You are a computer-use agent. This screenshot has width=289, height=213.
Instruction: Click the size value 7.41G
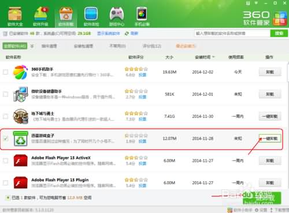[x=169, y=117]
